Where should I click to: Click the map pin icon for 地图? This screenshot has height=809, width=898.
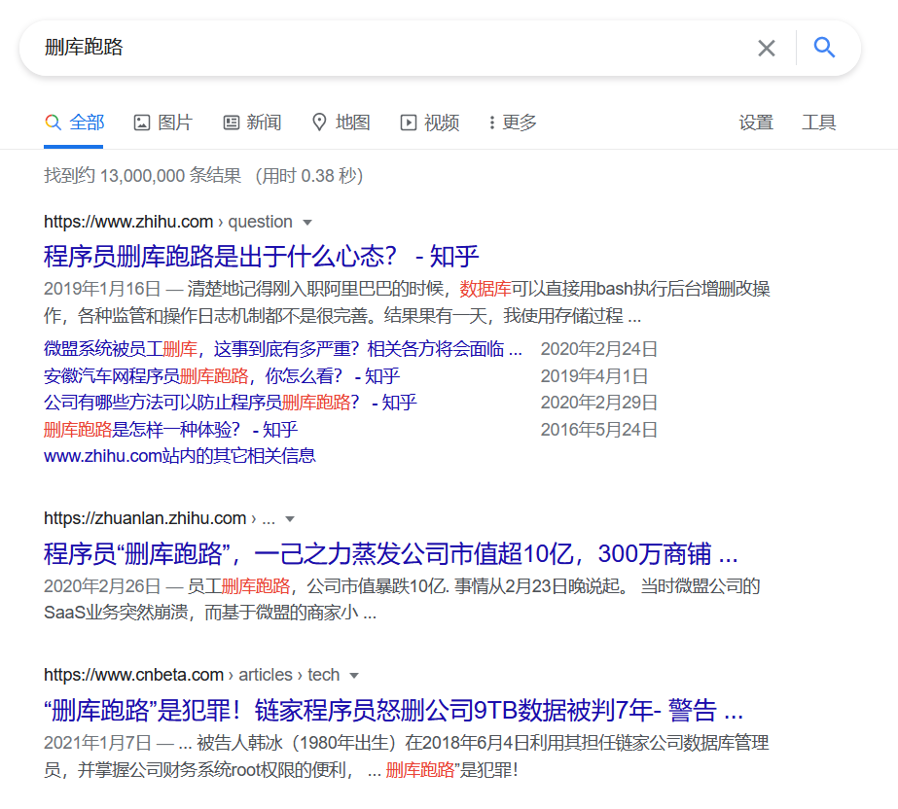(319, 122)
